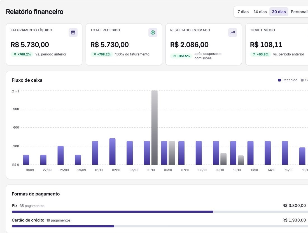Click the Formas de pagamento heading
The height and width of the screenshot is (233, 308).
(36, 194)
